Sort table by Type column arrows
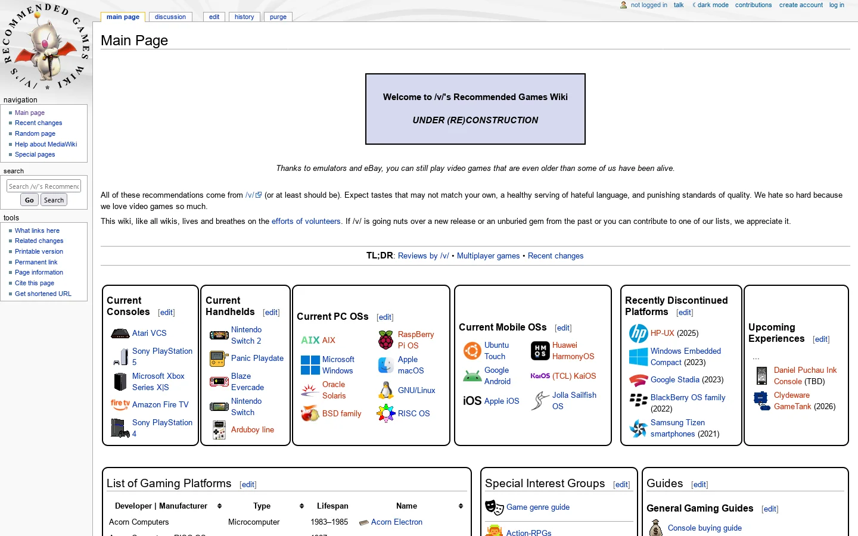This screenshot has height=536, width=858. click(301, 506)
